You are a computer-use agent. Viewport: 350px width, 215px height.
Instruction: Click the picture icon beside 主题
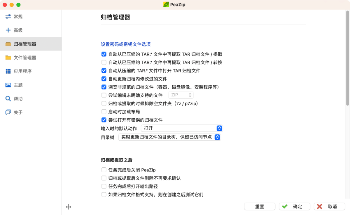(8, 85)
